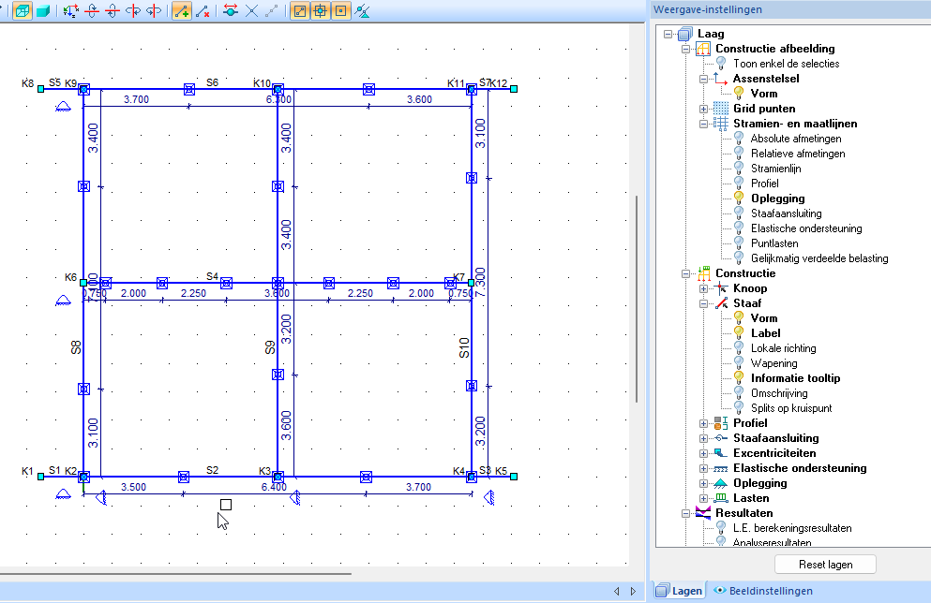Select the XYZ axes orientation tool
Viewport: 931px width, 603px height.
tap(70, 10)
